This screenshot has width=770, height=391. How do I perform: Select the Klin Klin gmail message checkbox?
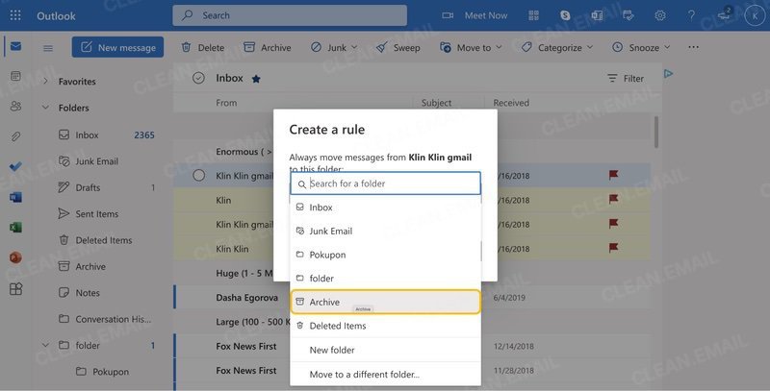tap(199, 175)
